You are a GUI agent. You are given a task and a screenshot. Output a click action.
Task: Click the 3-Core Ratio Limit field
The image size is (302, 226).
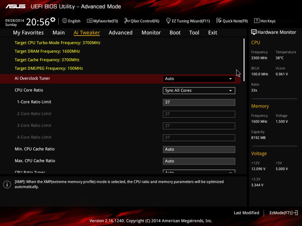(199, 126)
